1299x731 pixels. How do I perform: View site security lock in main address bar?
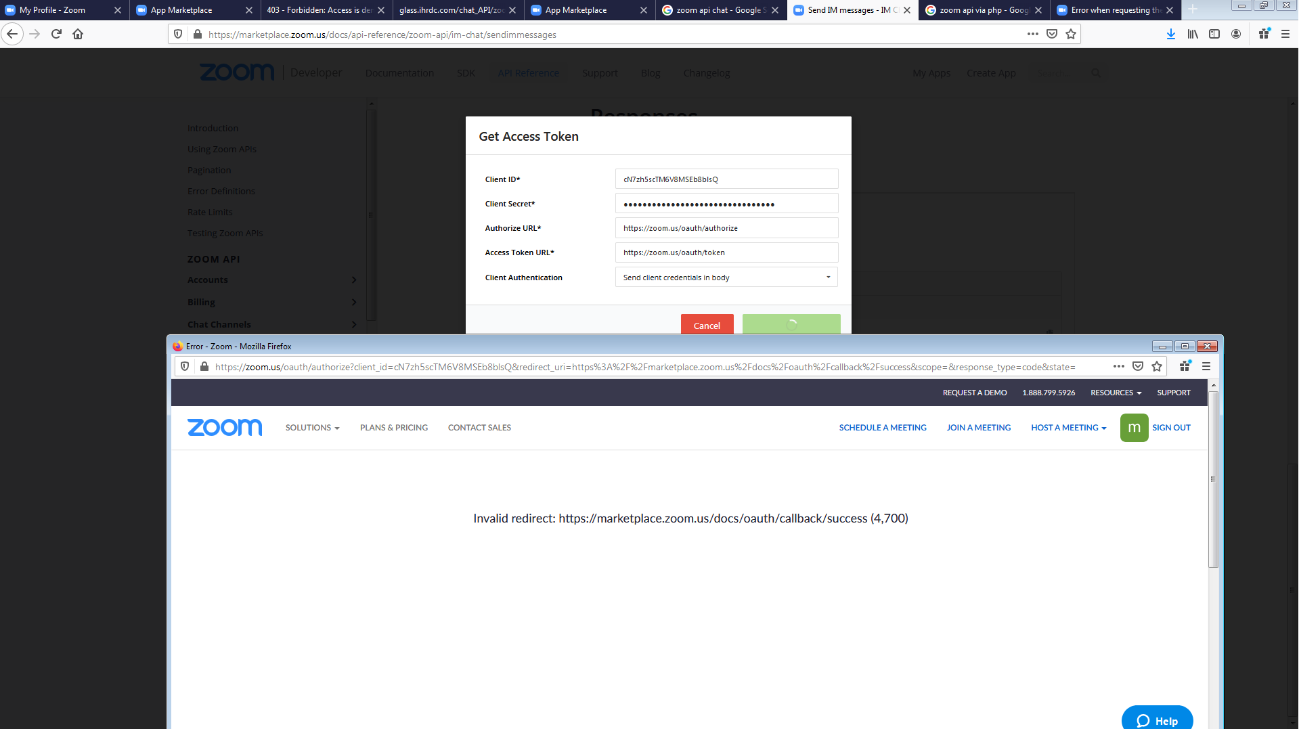[198, 34]
